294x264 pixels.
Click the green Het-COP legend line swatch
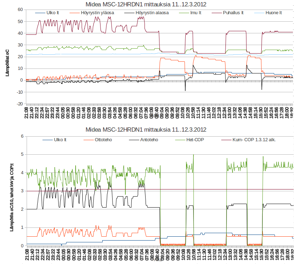click(180, 140)
